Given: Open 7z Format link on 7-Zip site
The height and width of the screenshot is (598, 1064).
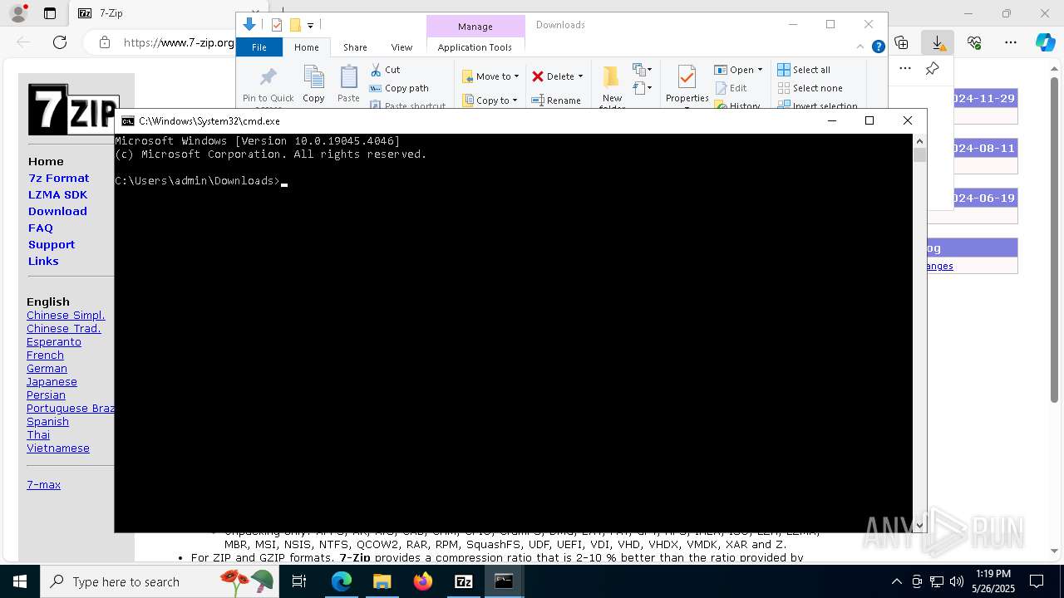Looking at the screenshot, I should 58,178.
